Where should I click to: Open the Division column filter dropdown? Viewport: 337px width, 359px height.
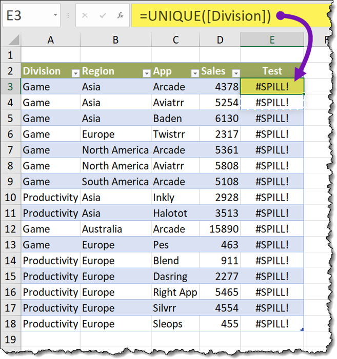[x=75, y=73]
